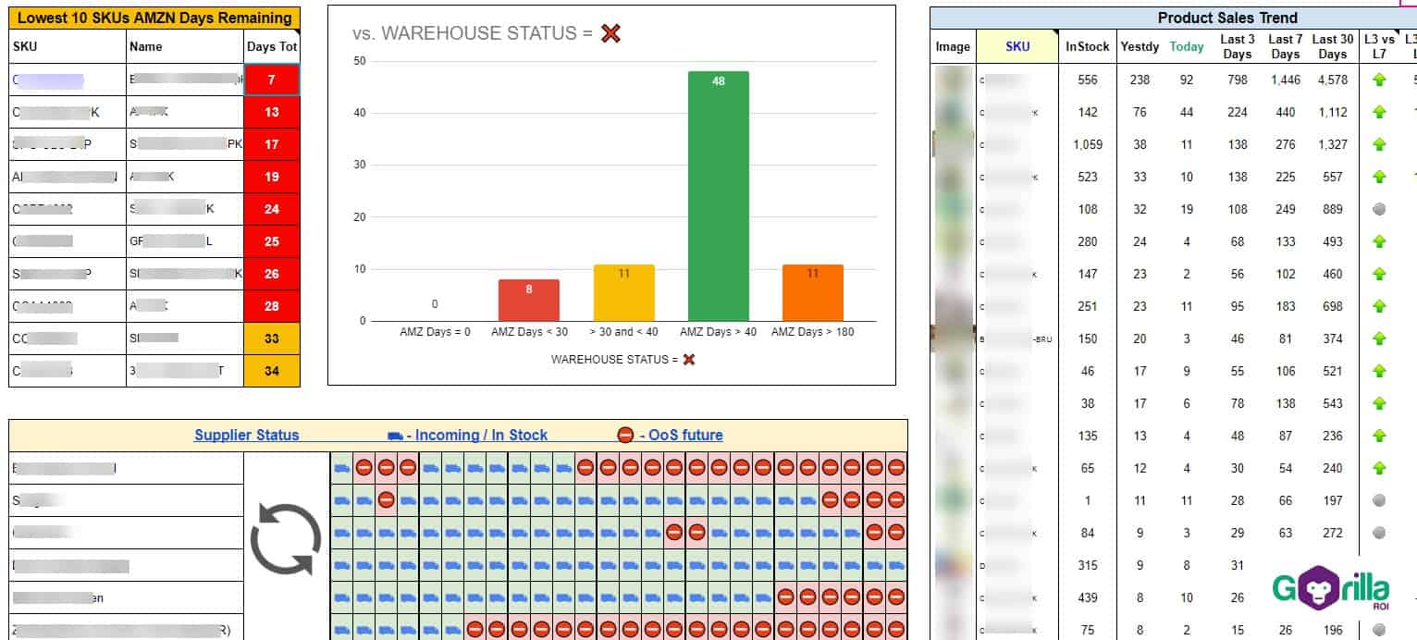Click the product image thumbnail in the first trend row
The image size is (1417, 640).
click(x=951, y=80)
